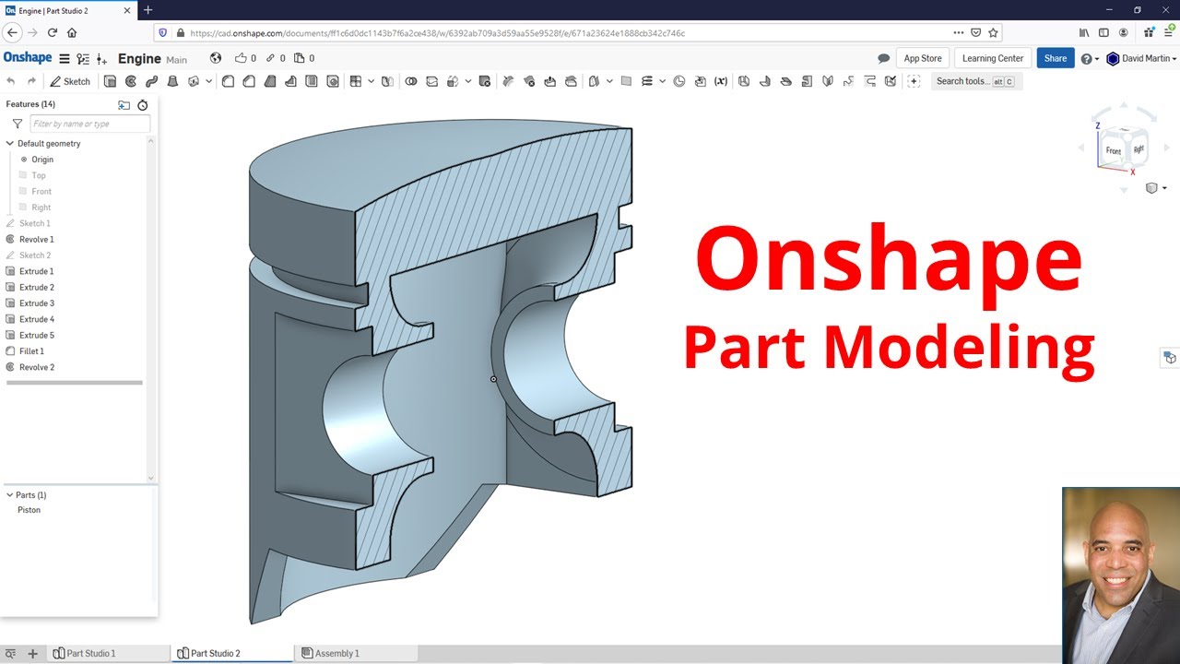Click the copies counter icon
The height and width of the screenshot is (664, 1180).
point(304,58)
